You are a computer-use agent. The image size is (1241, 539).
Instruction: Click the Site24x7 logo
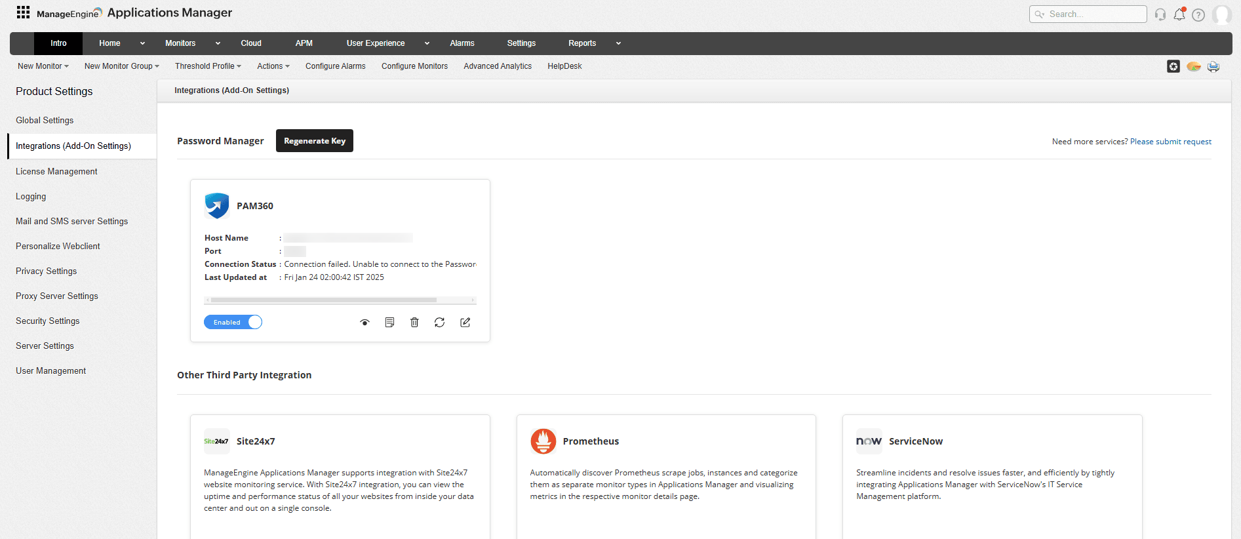point(216,441)
